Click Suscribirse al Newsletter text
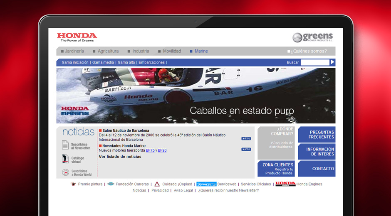This screenshot has width=391, height=216. point(81,146)
